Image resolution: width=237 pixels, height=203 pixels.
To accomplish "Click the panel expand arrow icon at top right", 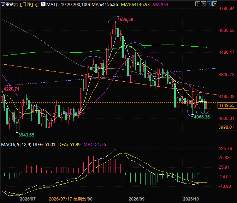I will pos(215,4).
